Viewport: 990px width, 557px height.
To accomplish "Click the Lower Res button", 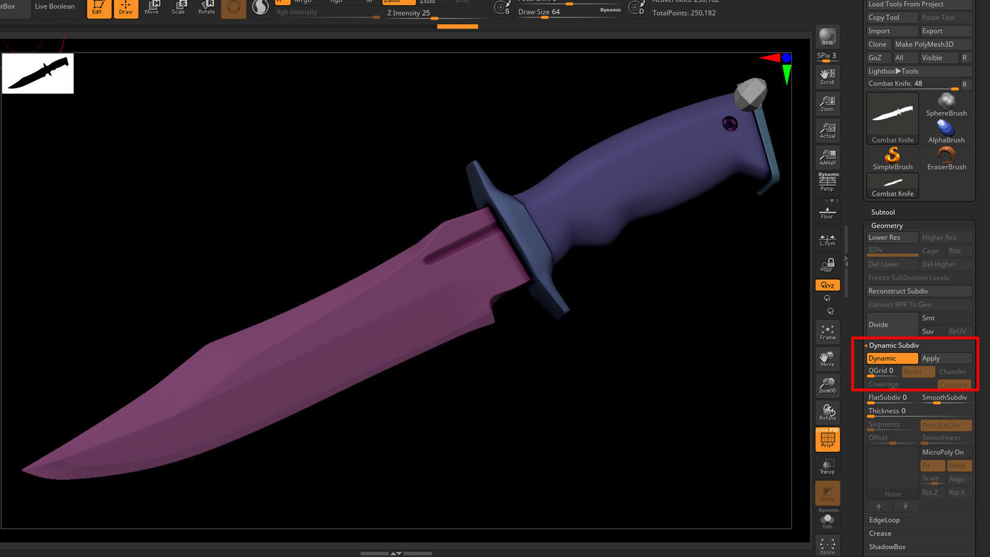I will click(892, 238).
